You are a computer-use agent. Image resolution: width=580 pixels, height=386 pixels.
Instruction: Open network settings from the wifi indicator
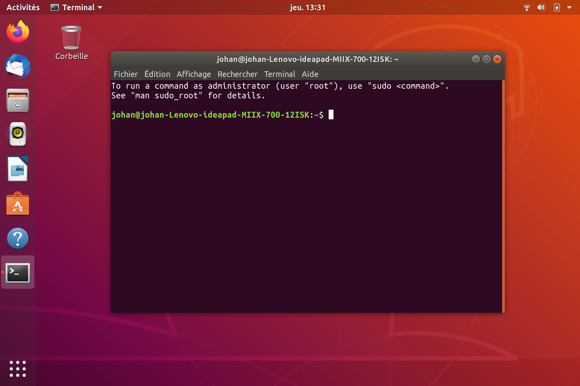[x=527, y=7]
